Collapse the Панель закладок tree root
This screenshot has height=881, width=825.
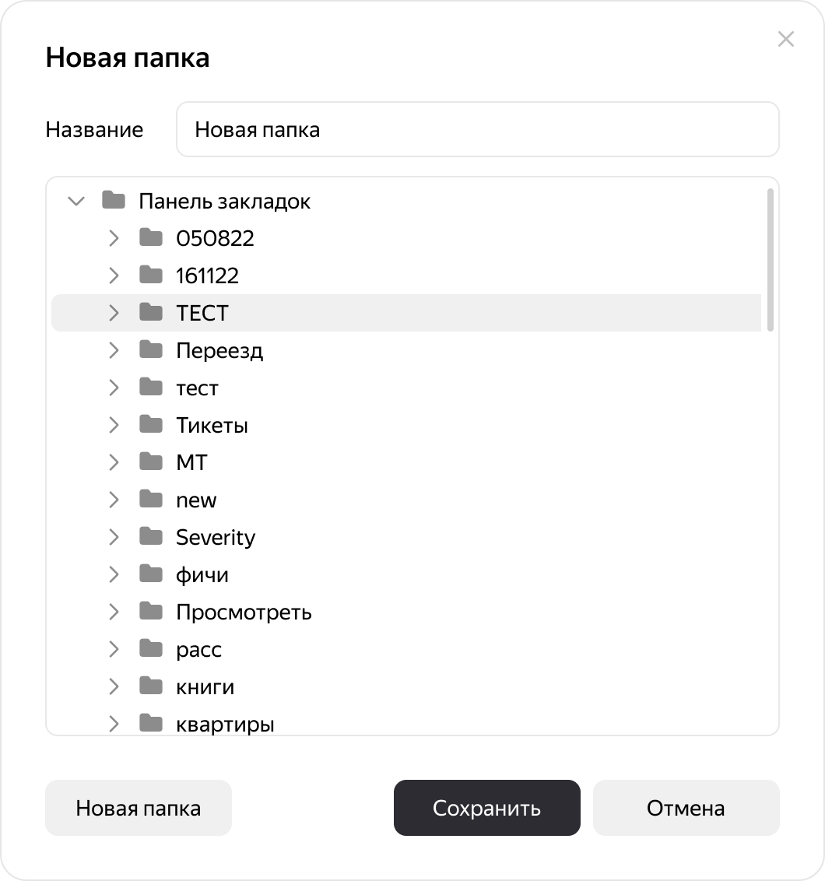76,201
